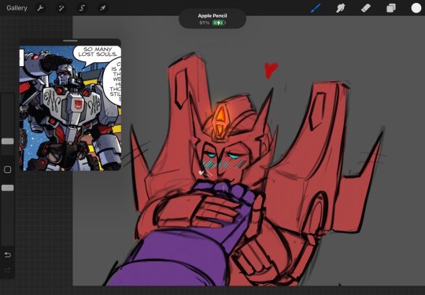The height and width of the screenshot is (295, 425).
Task: Tap the comic reference image thumbnail
Action: [x=70, y=108]
